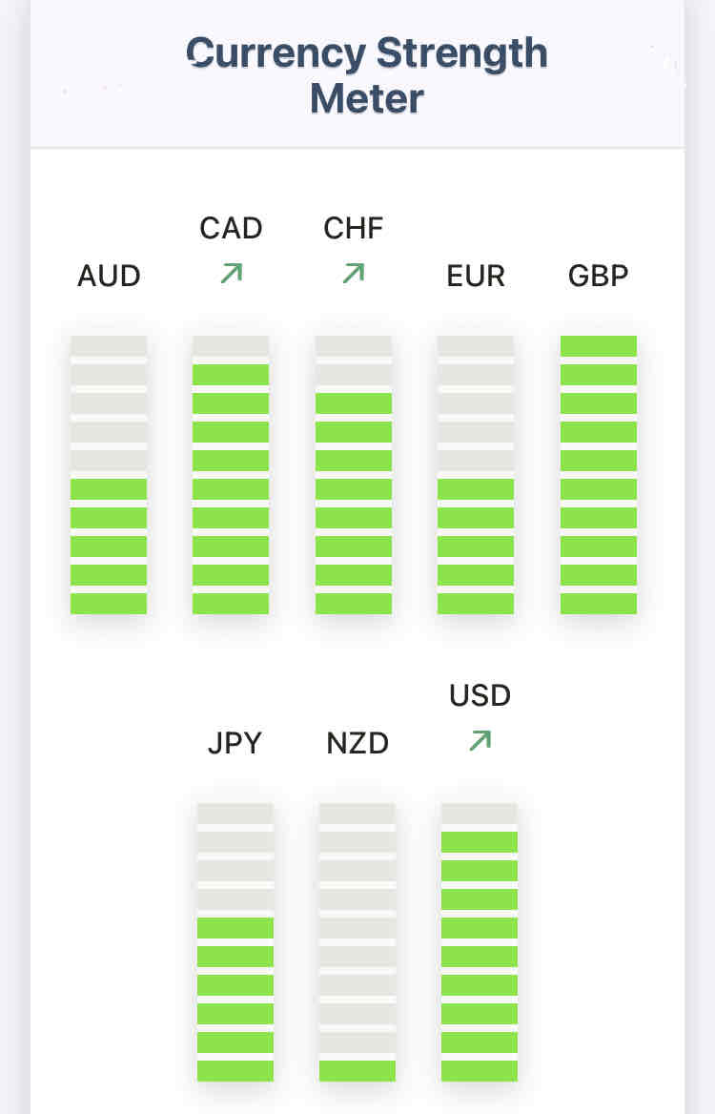This screenshot has height=1114, width=715.
Task: Tap the GBP currency label
Action: [x=599, y=277]
